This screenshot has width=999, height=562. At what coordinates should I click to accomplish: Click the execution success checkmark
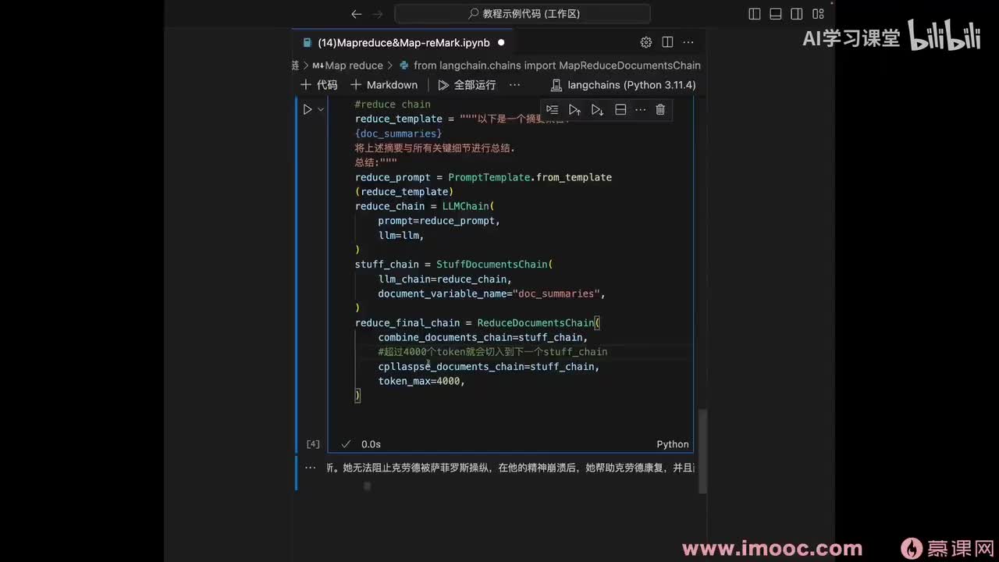[x=346, y=444]
